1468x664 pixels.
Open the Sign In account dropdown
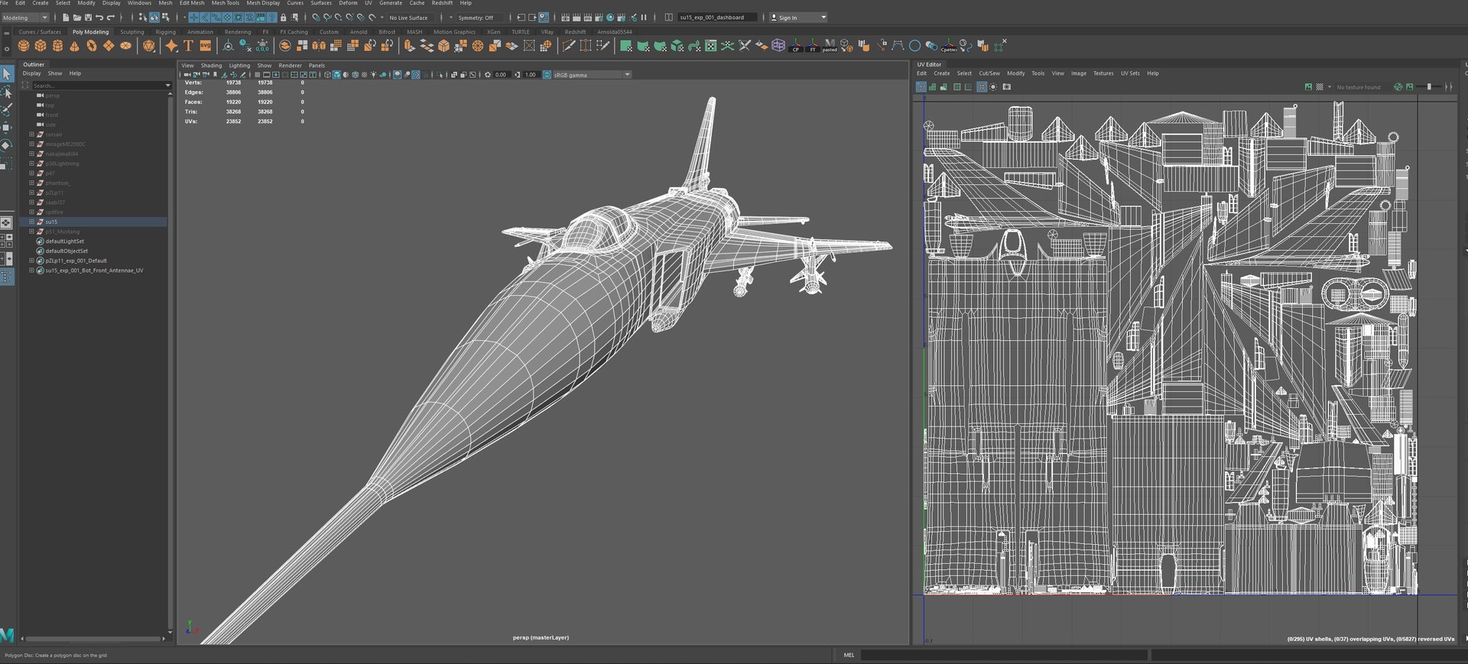(x=798, y=18)
